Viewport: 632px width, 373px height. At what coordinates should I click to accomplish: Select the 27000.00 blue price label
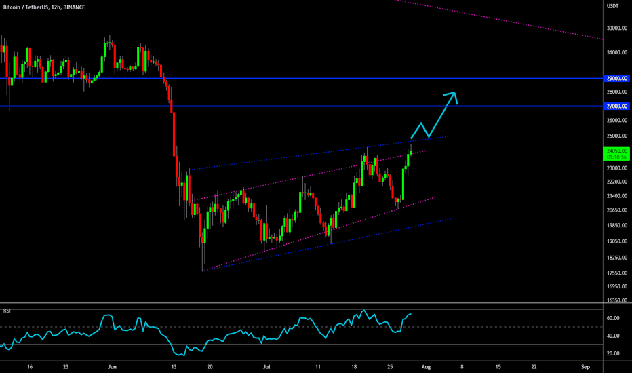[x=616, y=106]
